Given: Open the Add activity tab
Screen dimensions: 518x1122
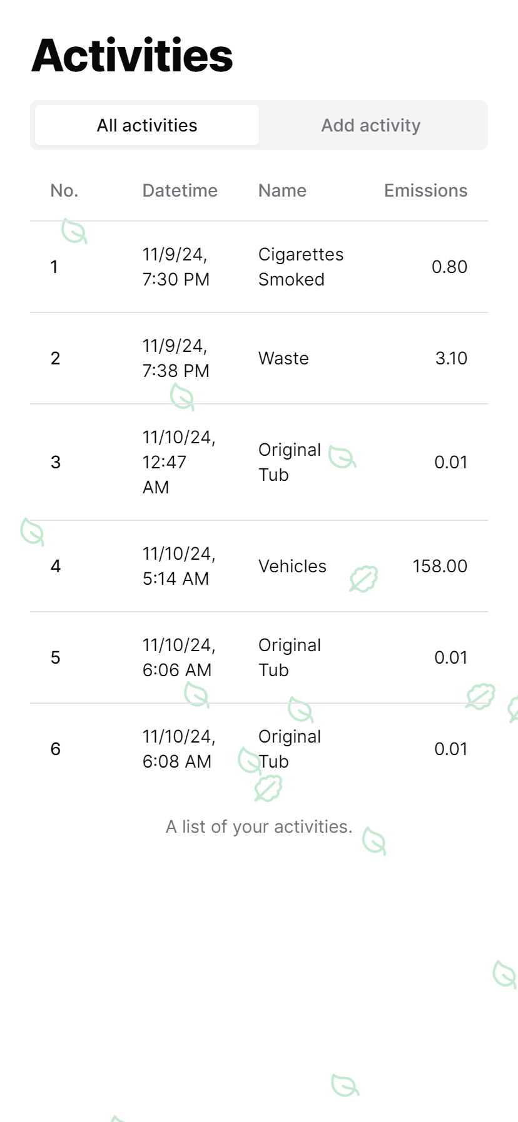Looking at the screenshot, I should click(371, 126).
